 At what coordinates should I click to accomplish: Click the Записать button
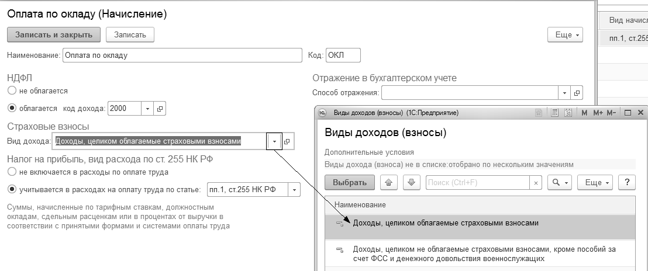130,34
